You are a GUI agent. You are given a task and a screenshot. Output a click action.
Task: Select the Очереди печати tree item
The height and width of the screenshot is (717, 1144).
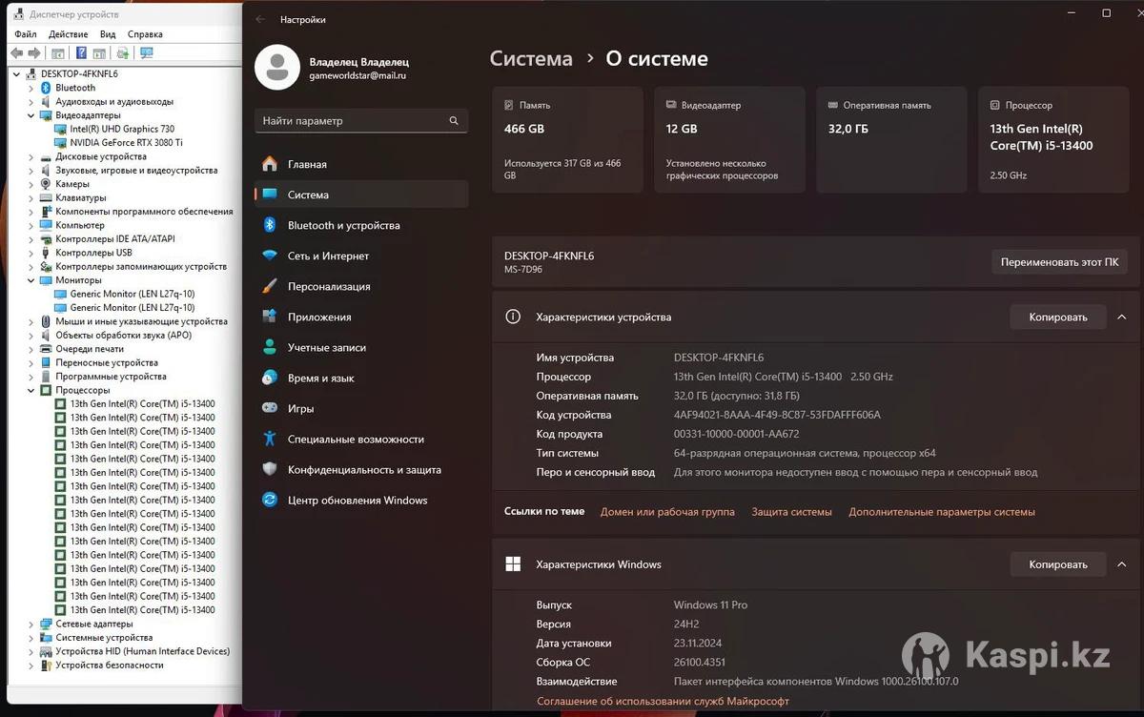(x=90, y=349)
